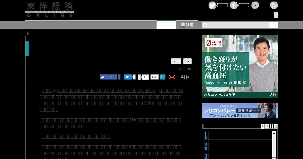Open the number 2 ranked article

coord(237,146)
